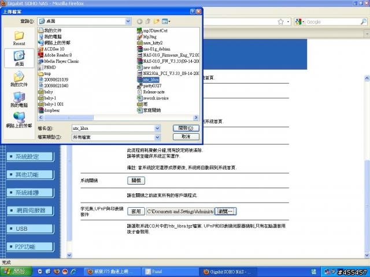Select Media Player Classic shortcut
Viewport: 370px width, 277px height.
[x=58, y=61]
